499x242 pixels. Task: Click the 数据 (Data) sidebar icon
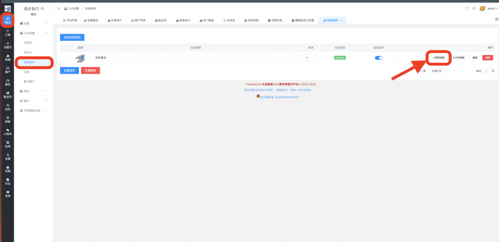[x=7, y=57]
